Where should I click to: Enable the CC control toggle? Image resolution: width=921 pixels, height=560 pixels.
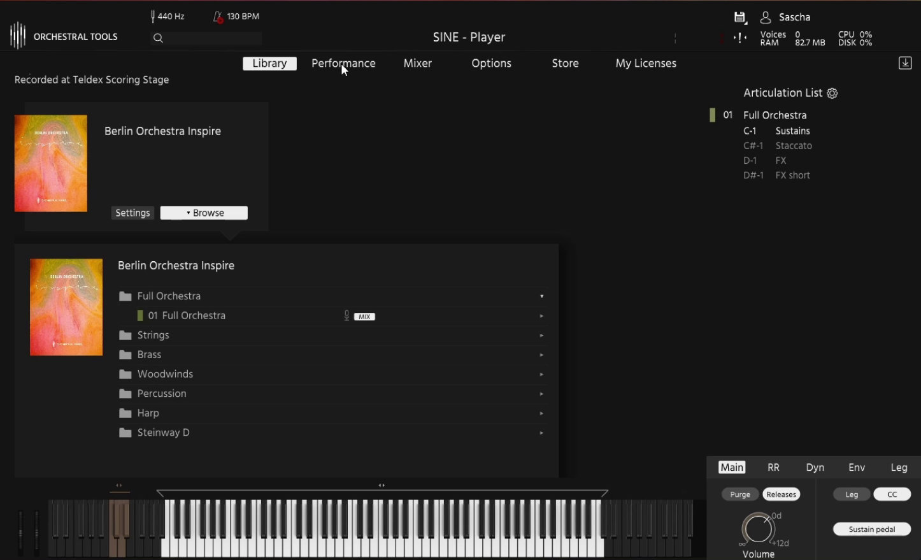892,494
